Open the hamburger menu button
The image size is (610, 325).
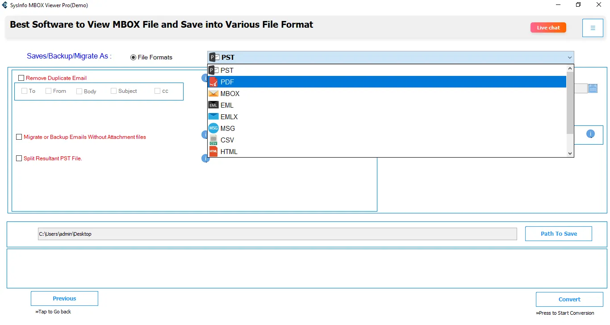click(x=593, y=28)
